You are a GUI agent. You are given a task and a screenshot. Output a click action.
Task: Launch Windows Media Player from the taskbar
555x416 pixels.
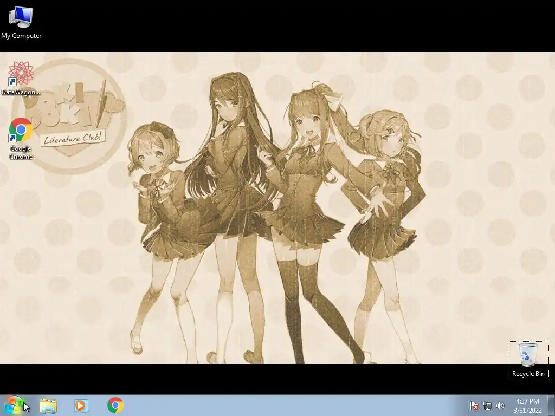pos(81,406)
